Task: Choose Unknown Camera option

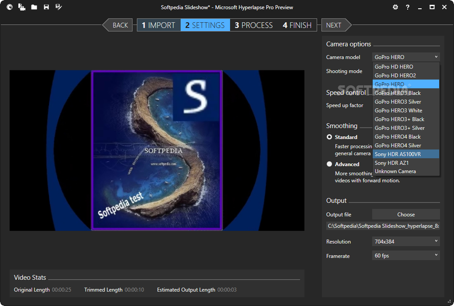Action: [406, 171]
